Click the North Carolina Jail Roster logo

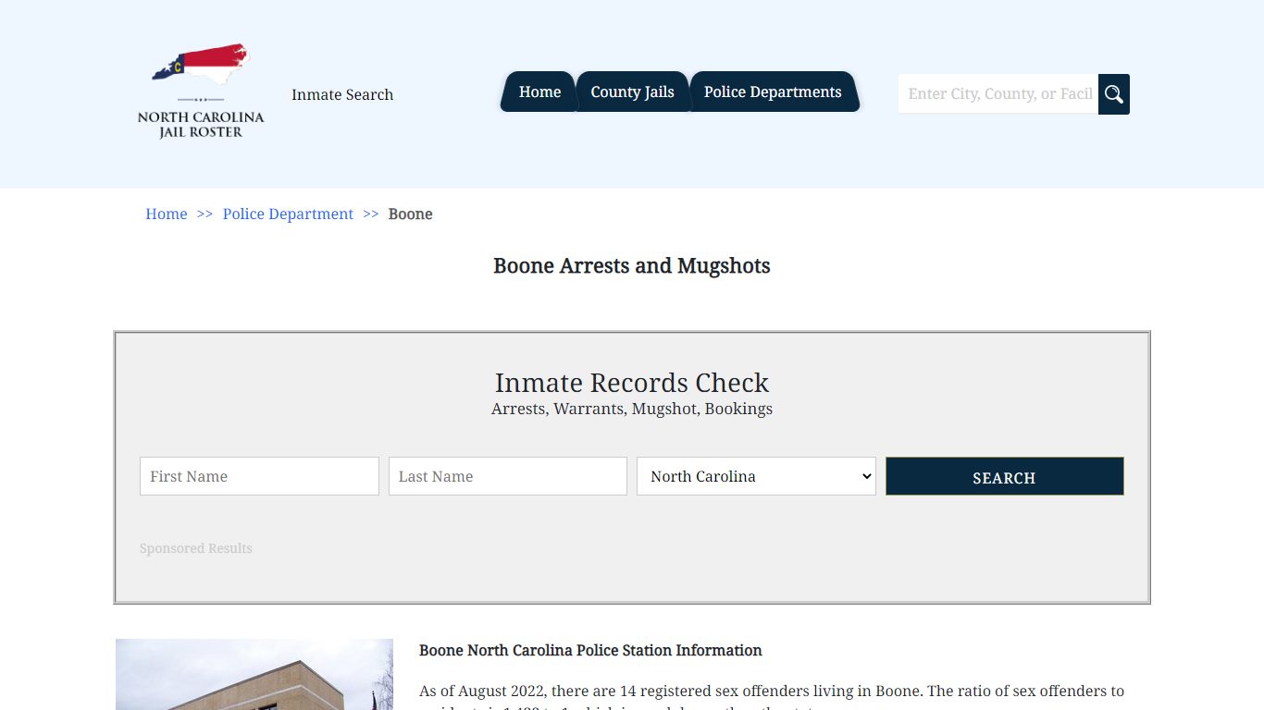tap(201, 92)
